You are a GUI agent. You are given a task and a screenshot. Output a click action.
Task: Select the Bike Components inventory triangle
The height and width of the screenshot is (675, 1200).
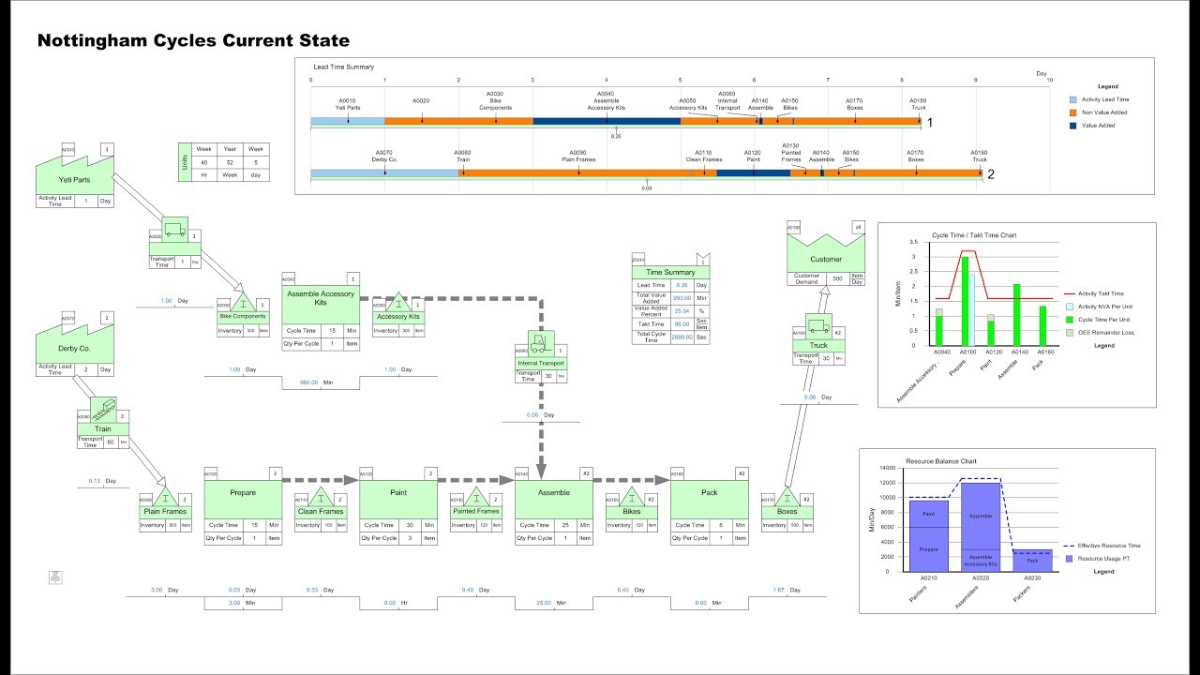[x=243, y=303]
